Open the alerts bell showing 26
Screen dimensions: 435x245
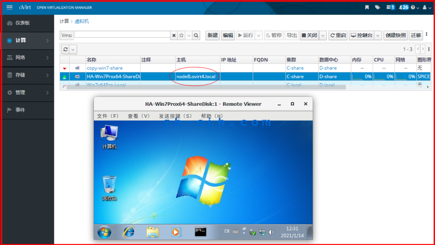(404, 8)
